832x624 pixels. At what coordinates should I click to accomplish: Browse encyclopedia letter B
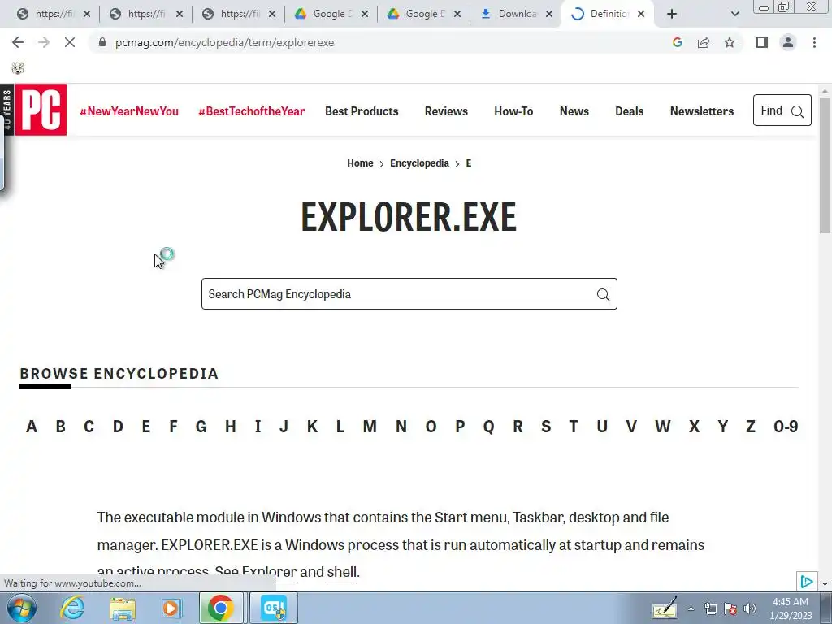(60, 426)
